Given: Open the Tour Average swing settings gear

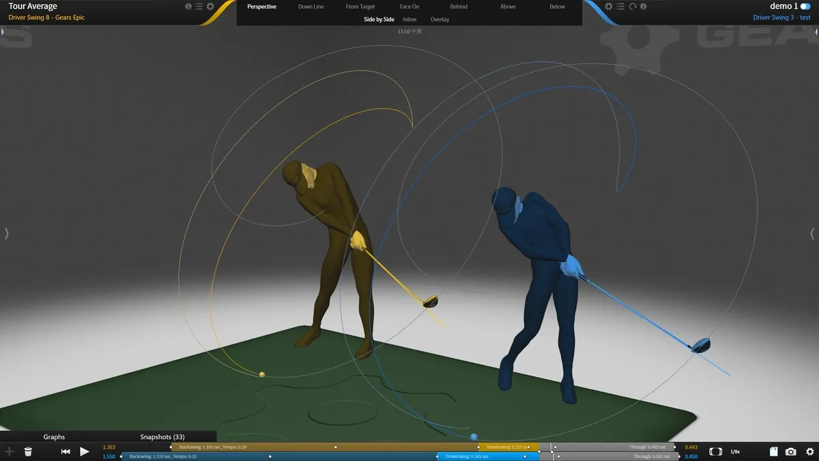Looking at the screenshot, I should [210, 6].
